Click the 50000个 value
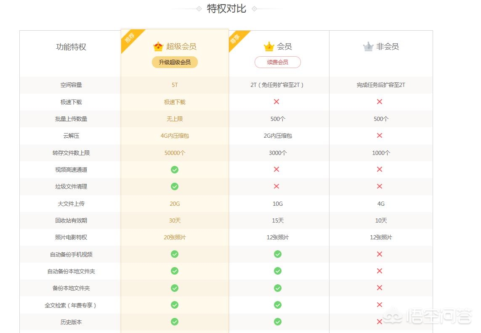The height and width of the screenshot is (333, 481). pos(175,153)
